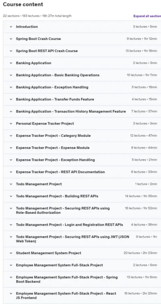This screenshot has height=304, width=161.
Task: Expand the Expense Module chevron icon
Action: 11,148
